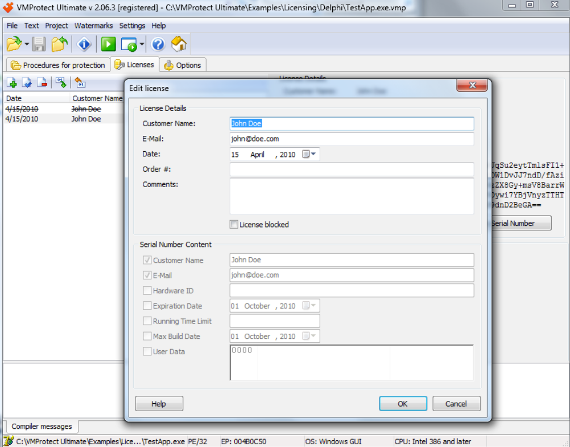Screen dimensions: 570x447
Task: Click the dialog Help button
Action: click(159, 404)
